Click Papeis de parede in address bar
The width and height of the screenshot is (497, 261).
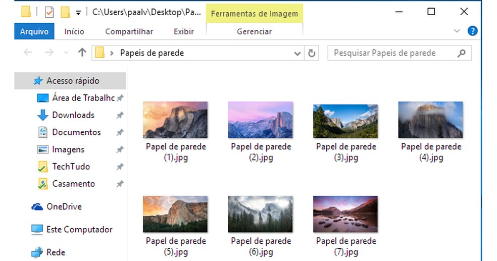[152, 53]
